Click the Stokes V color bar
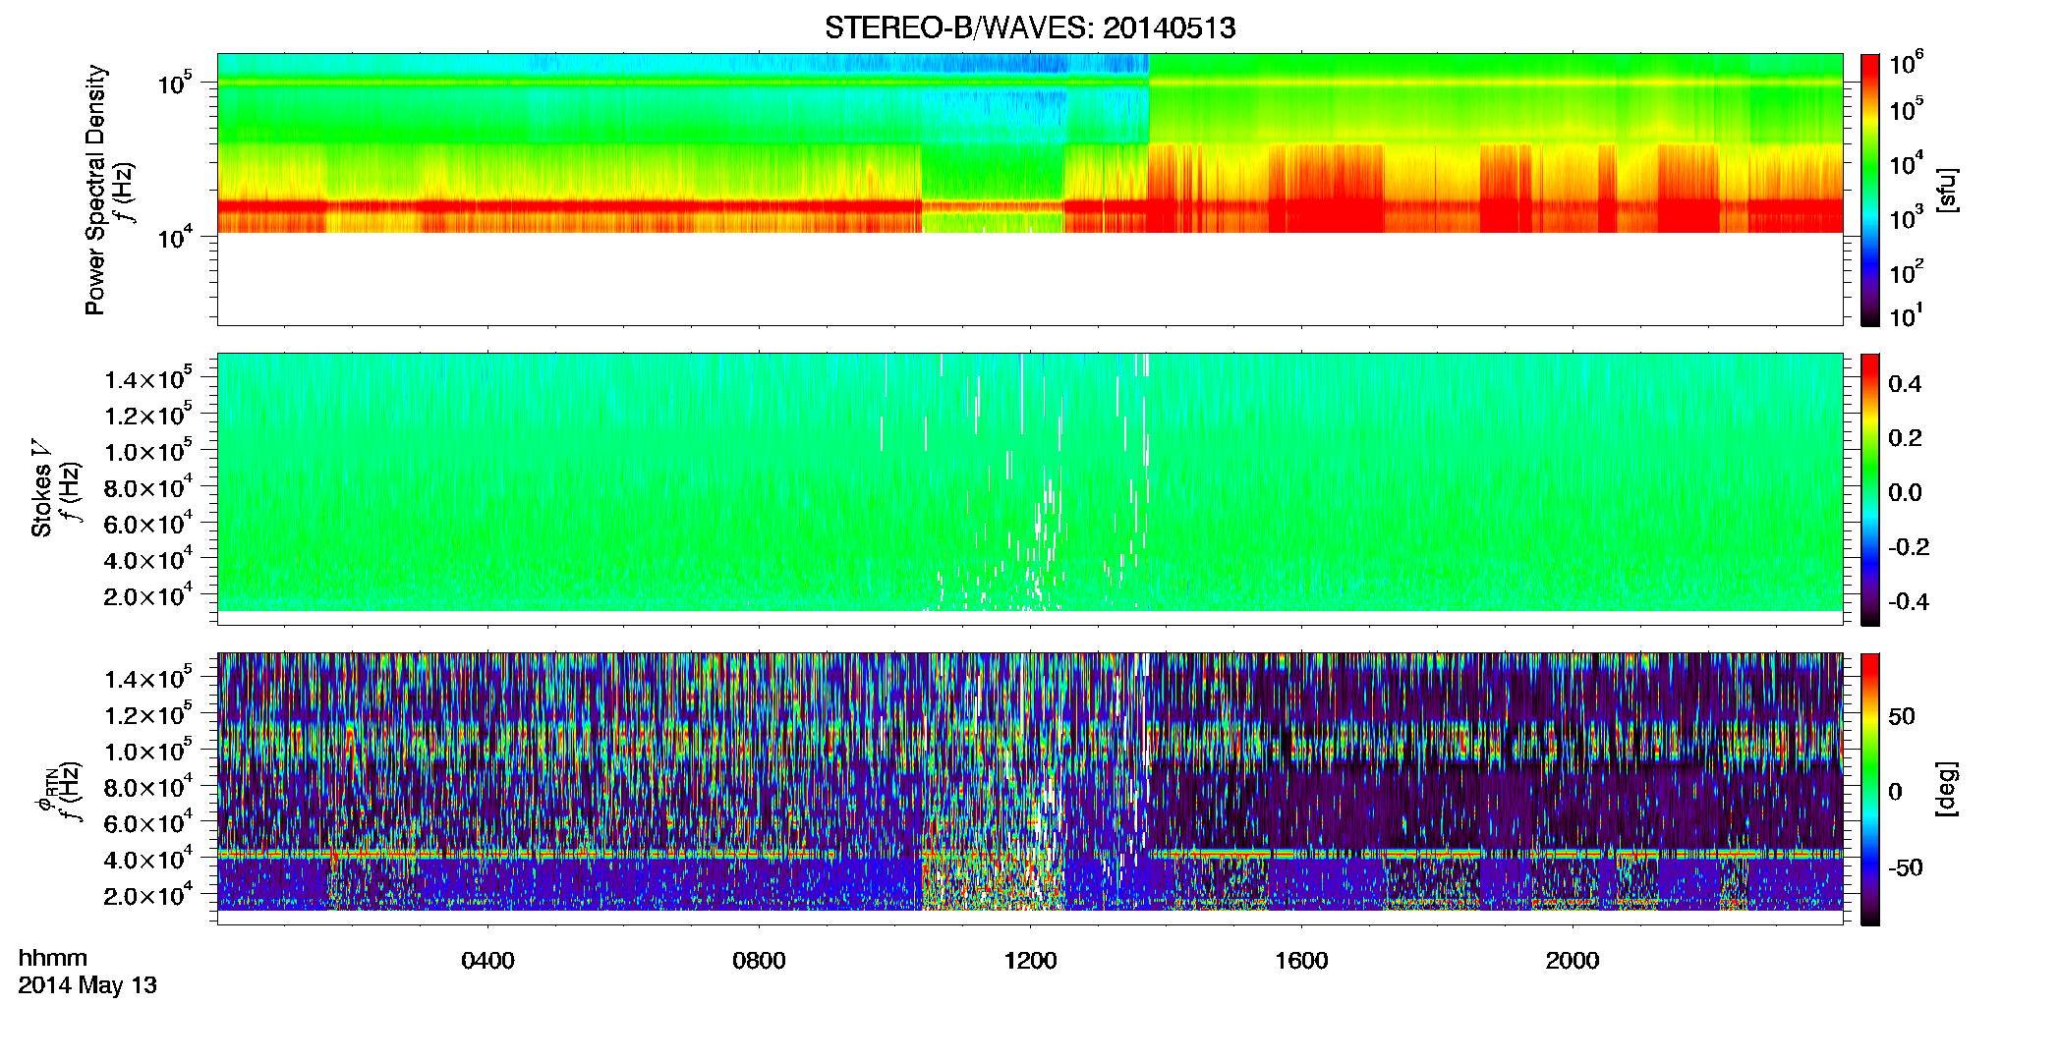This screenshot has width=2060, height=1061. click(1870, 489)
